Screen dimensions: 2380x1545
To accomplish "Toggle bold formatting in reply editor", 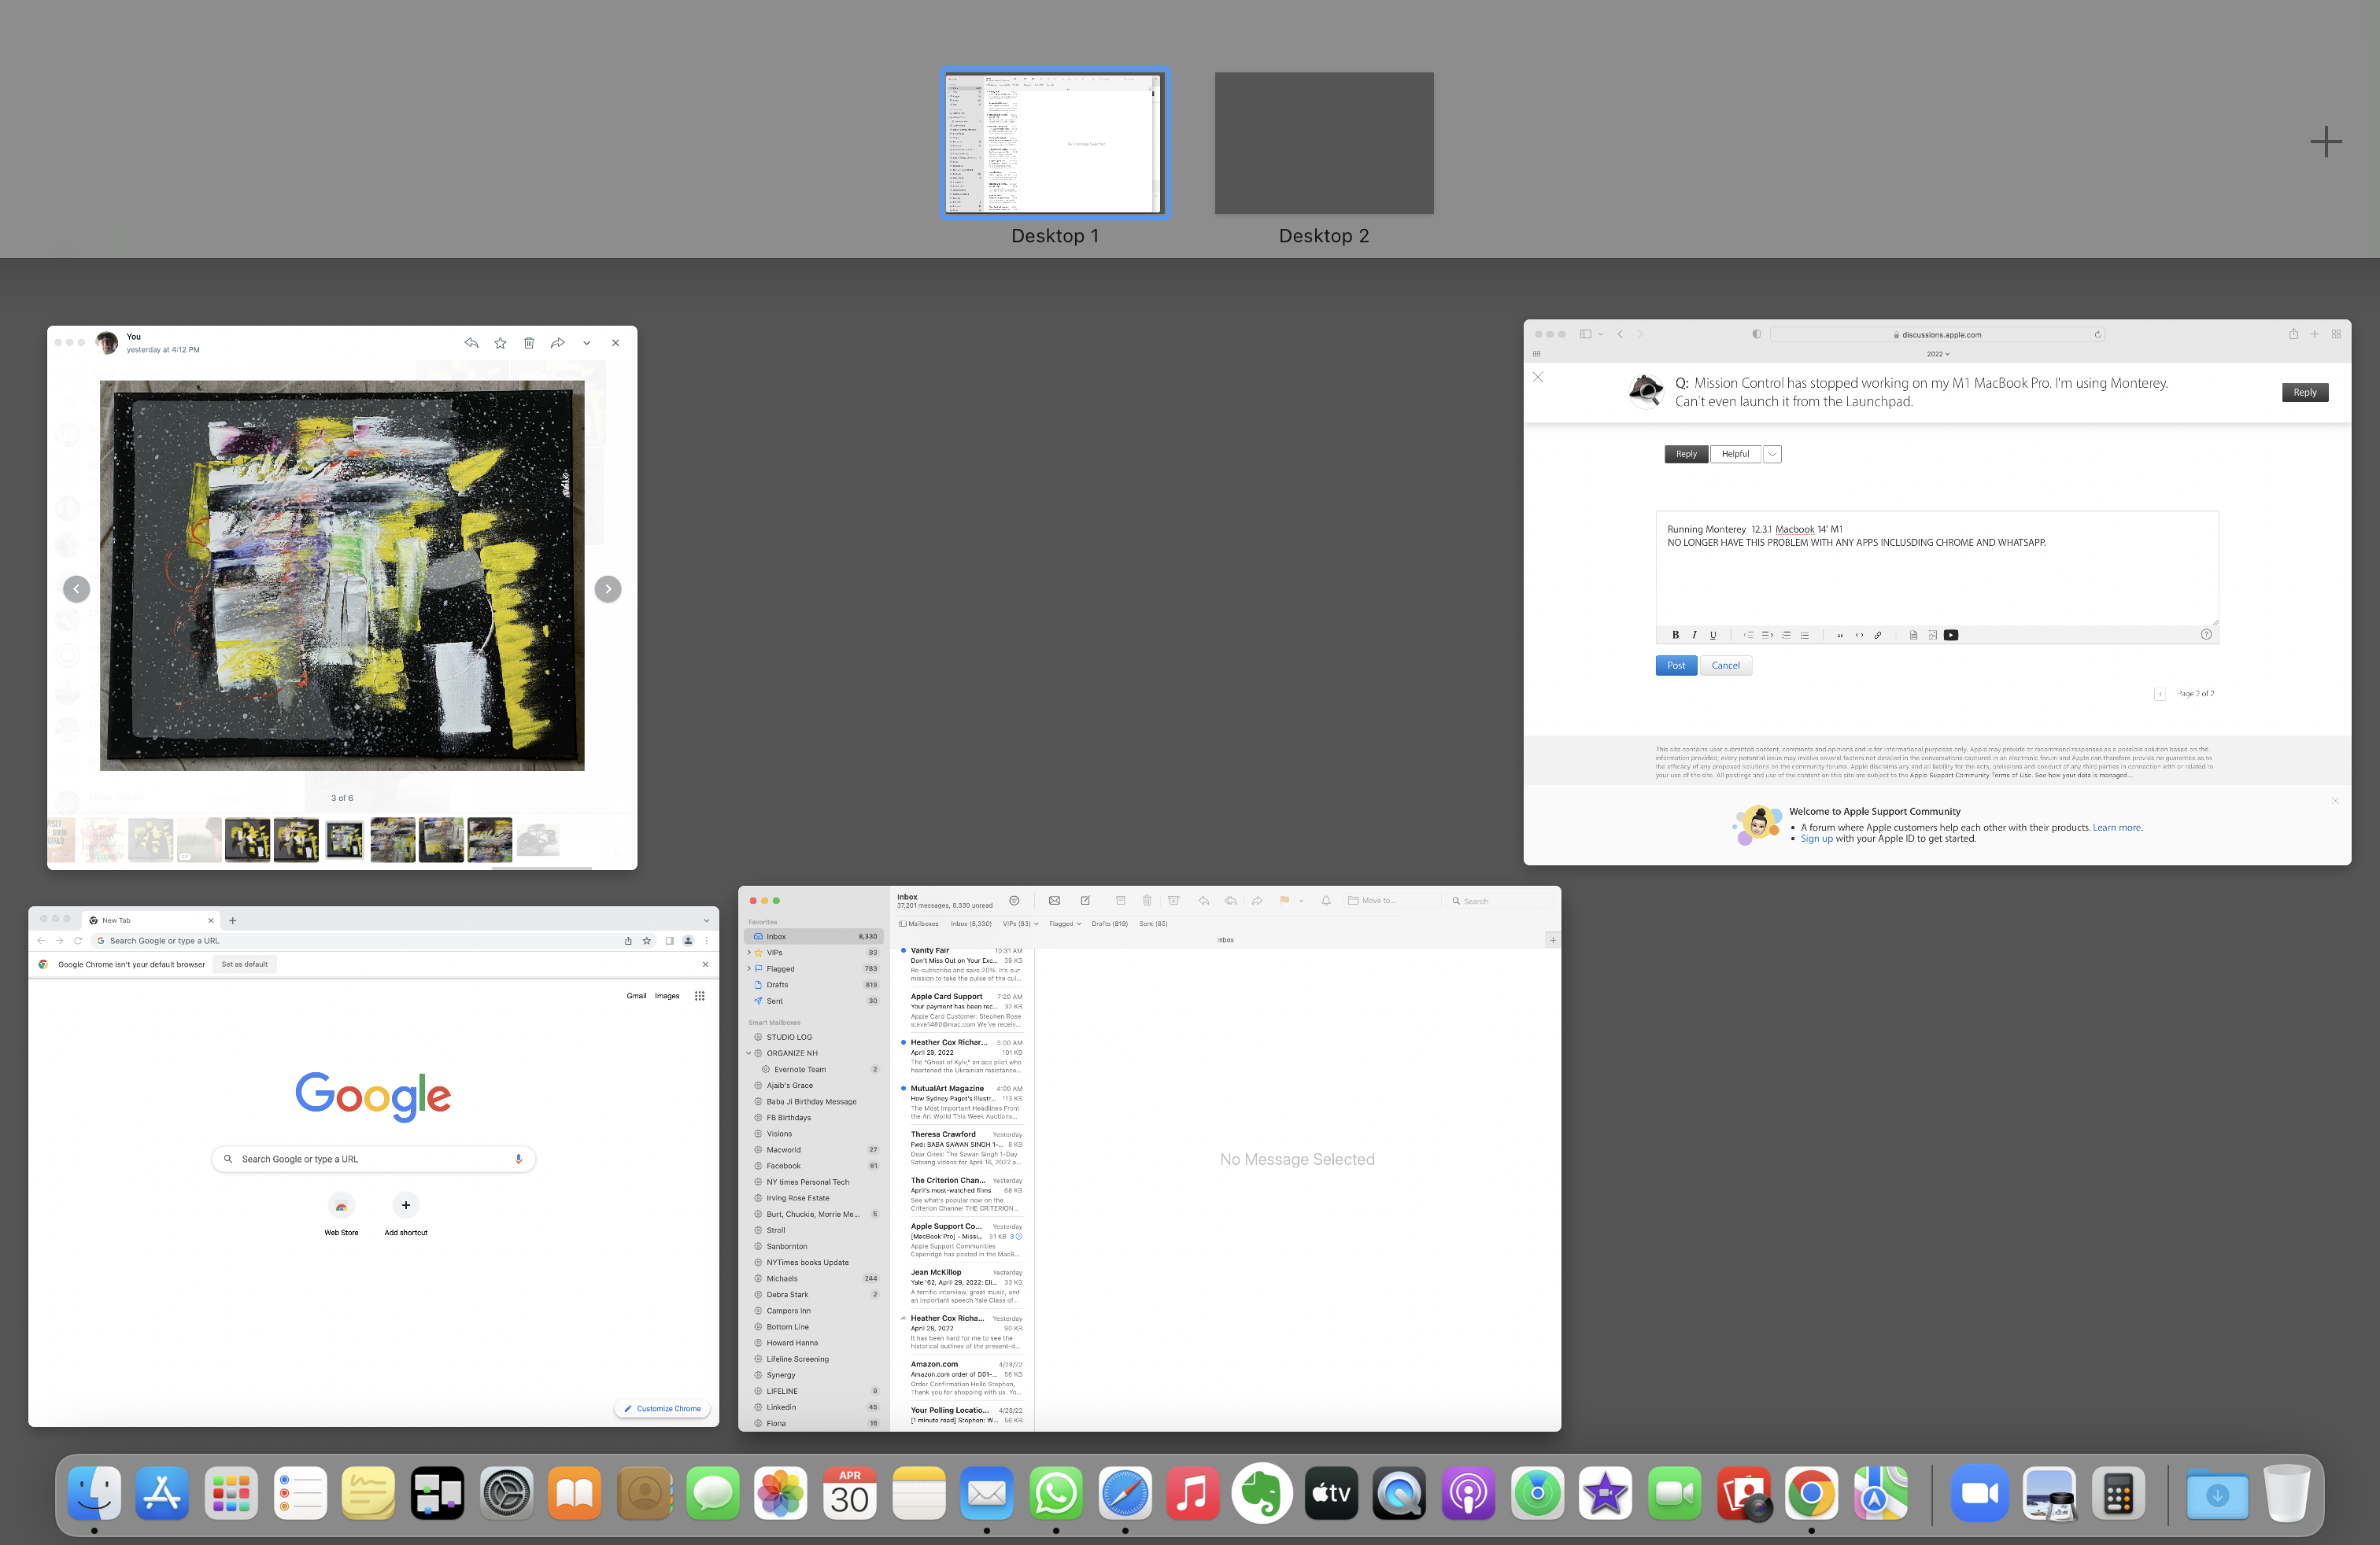I will coord(1675,635).
